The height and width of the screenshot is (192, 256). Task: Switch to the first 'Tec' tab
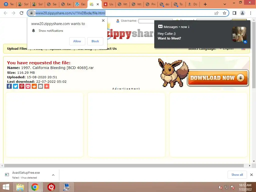(9, 4)
